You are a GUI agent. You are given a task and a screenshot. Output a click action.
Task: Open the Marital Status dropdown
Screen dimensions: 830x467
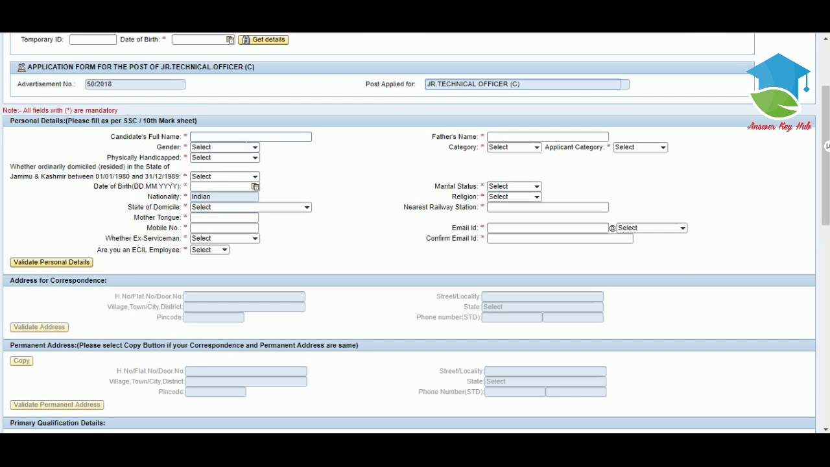(x=514, y=187)
